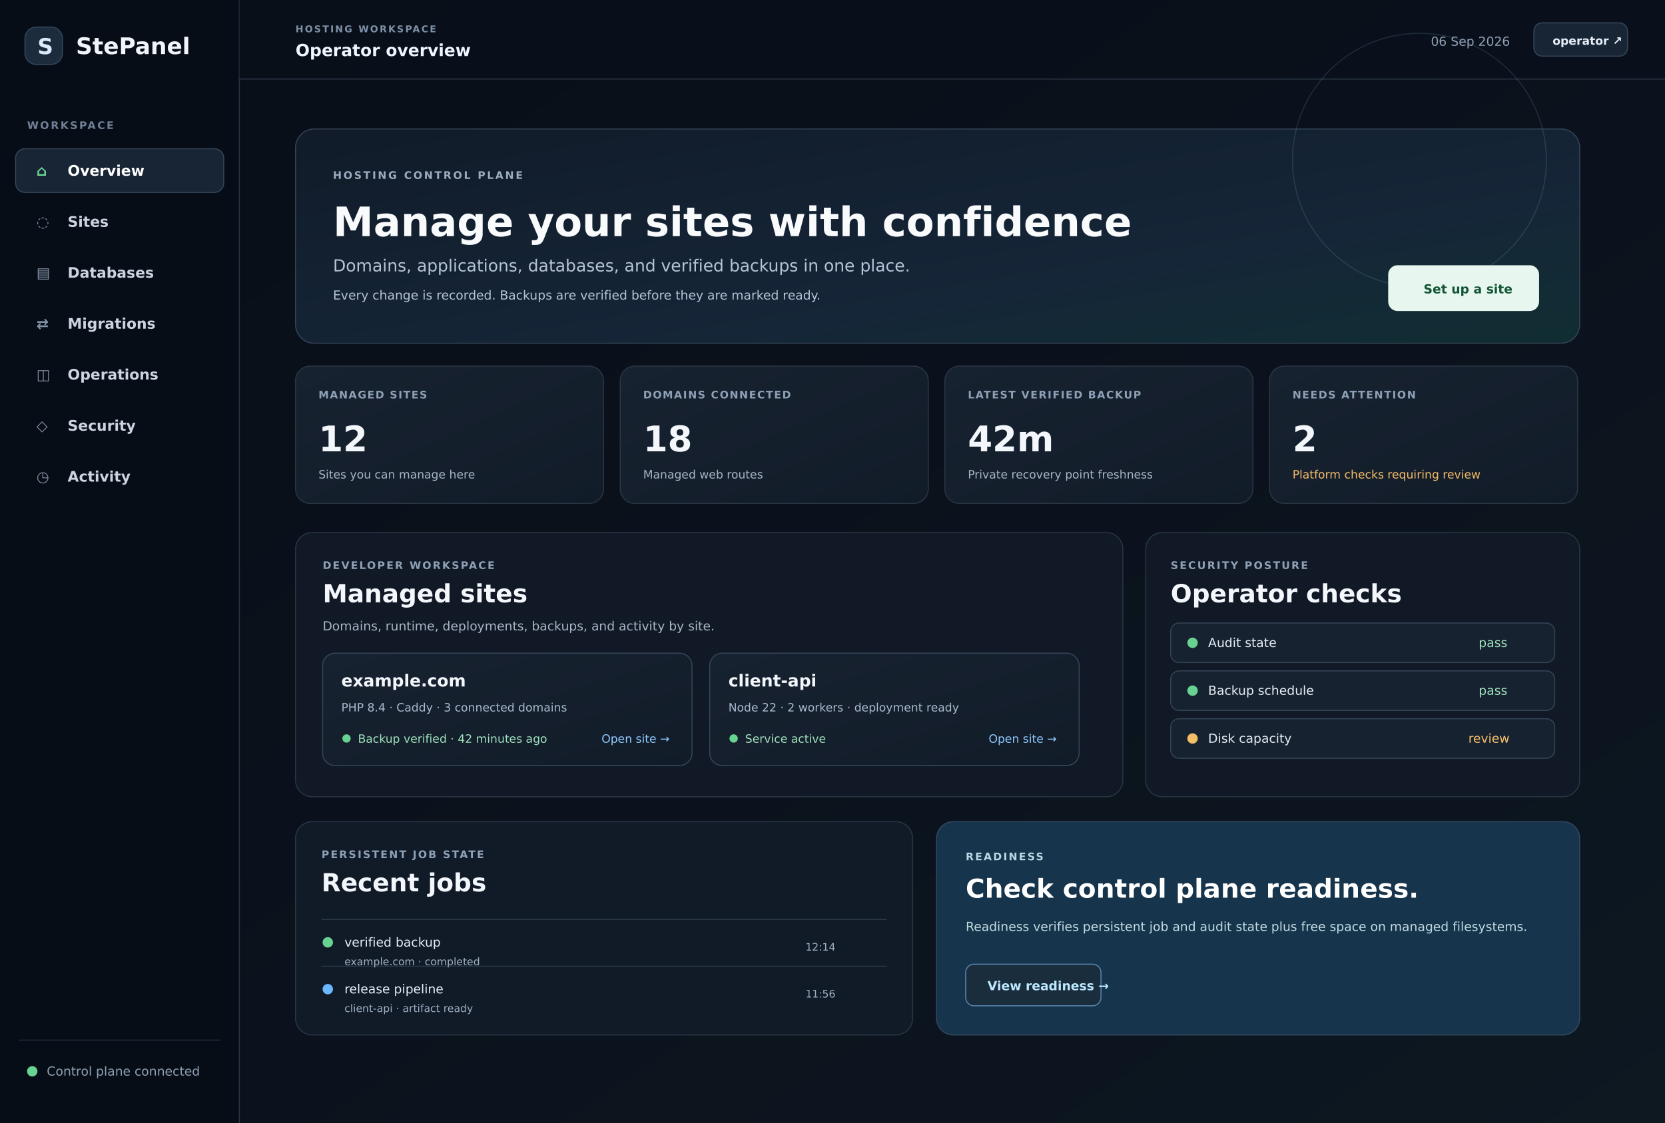Viewport: 1665px width, 1123px height.
Task: Click the Sites dashed-circle icon
Action: (x=43, y=223)
